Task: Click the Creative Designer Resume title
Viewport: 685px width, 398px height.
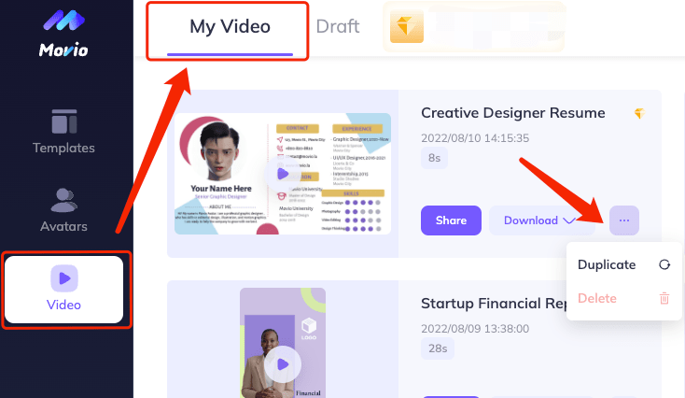Action: pos(513,113)
